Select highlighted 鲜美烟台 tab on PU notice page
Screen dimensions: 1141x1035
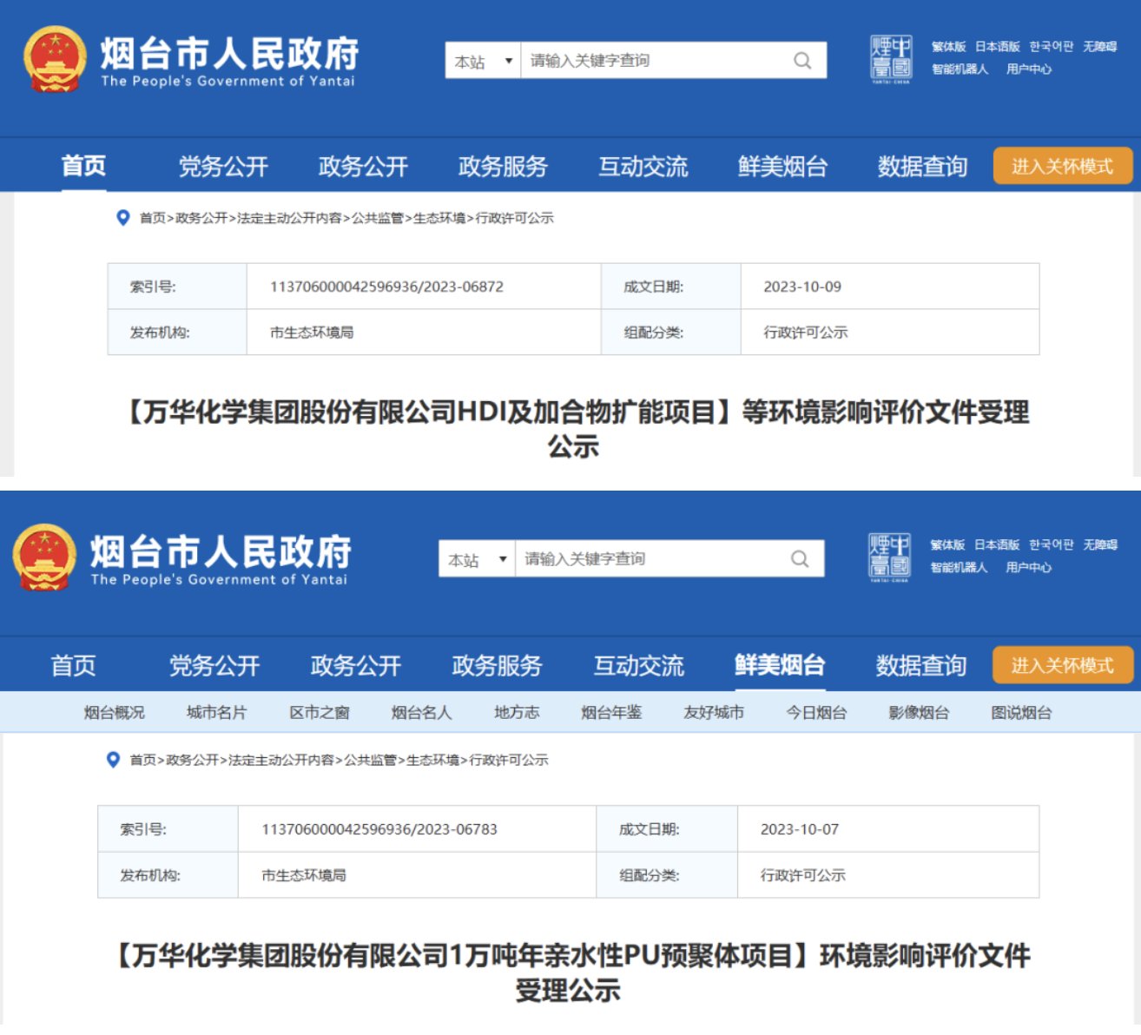[780, 665]
